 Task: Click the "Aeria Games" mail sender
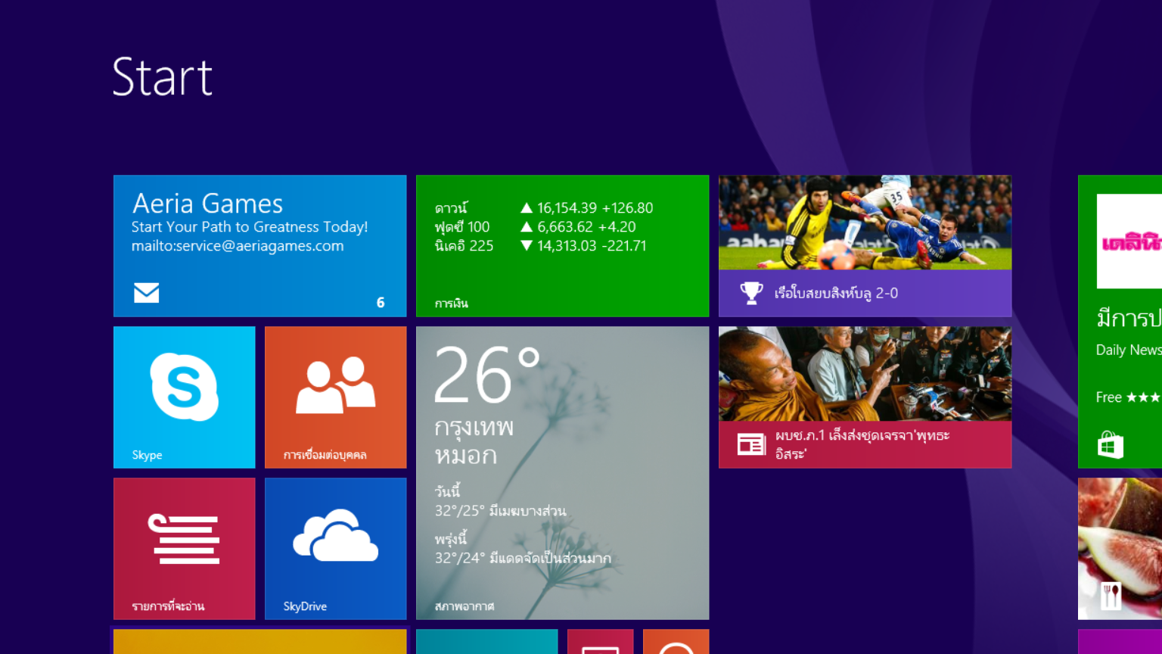(x=207, y=204)
